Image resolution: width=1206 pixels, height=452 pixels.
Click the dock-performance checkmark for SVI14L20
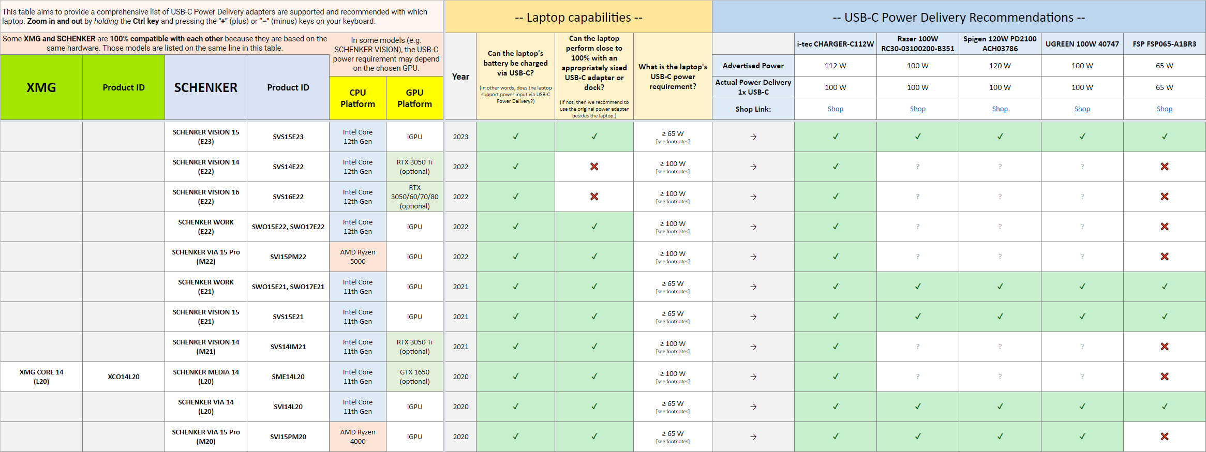tap(594, 406)
